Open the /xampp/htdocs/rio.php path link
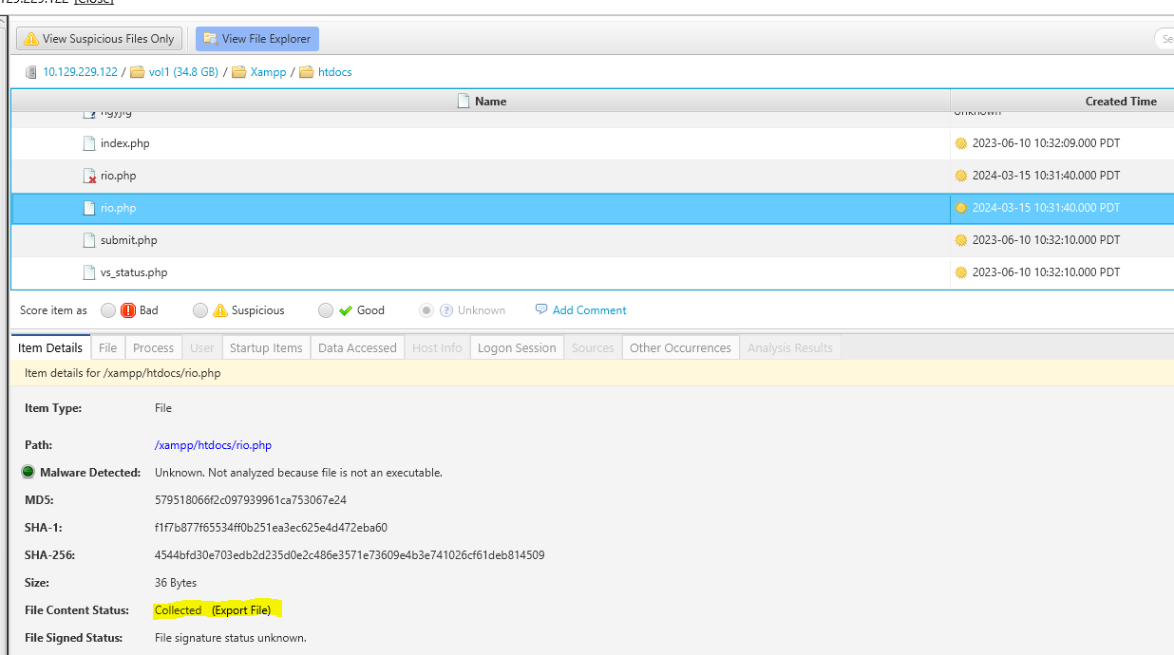Screen dimensions: 1174x655 (x=213, y=445)
